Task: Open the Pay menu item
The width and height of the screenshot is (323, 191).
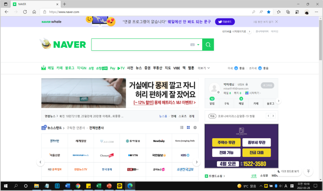Action: (x=112, y=68)
